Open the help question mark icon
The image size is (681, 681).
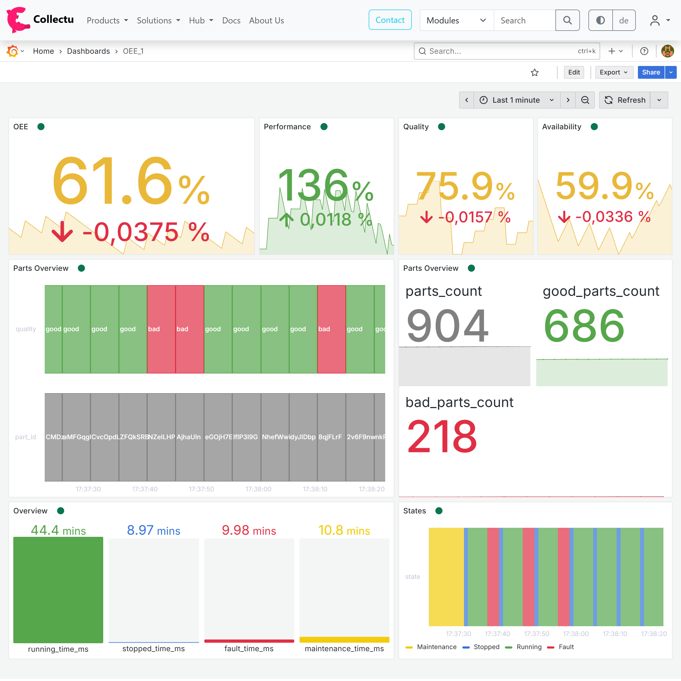pos(644,51)
